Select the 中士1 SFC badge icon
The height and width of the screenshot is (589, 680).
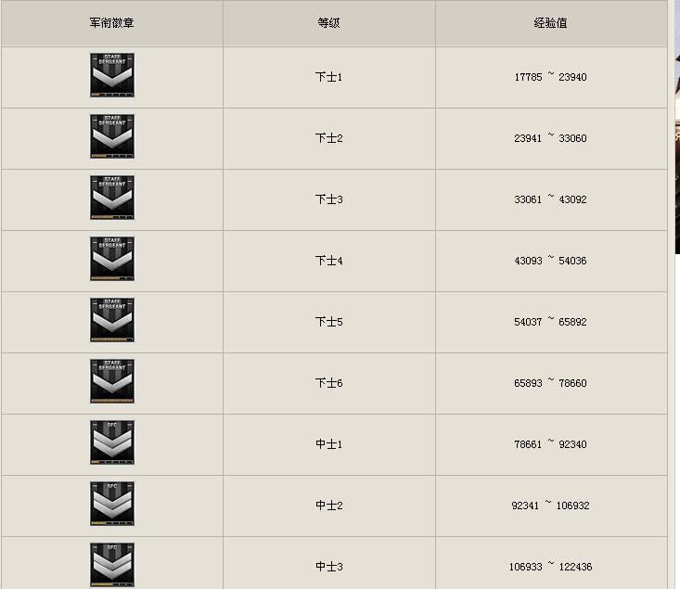pos(112,442)
